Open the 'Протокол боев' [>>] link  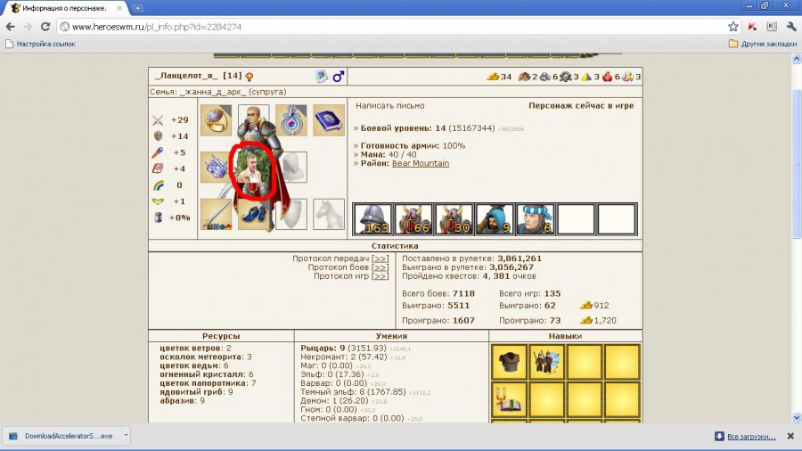[381, 267]
